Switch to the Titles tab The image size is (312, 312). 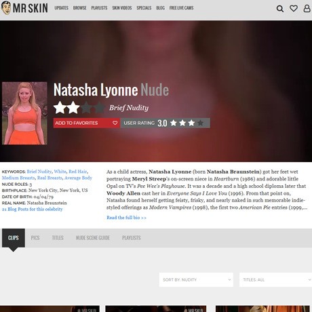[58, 238]
